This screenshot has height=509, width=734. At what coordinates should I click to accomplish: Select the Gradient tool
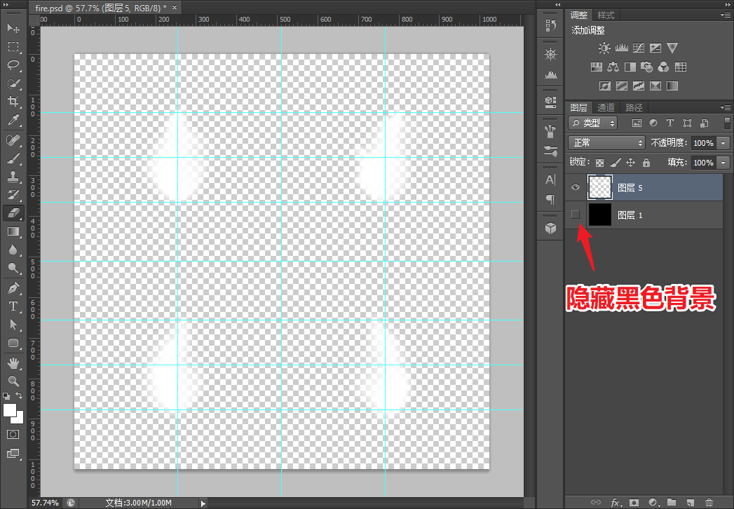point(13,232)
